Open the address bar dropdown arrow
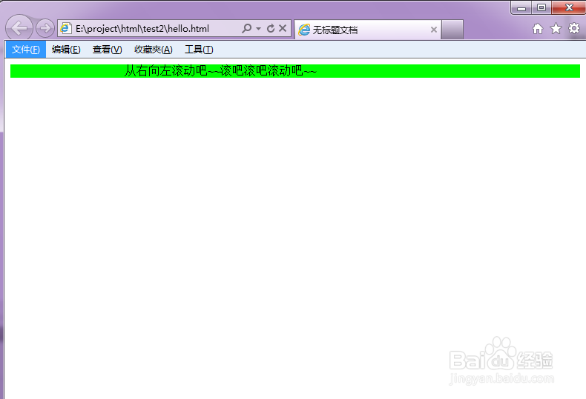The image size is (586, 399). click(258, 29)
